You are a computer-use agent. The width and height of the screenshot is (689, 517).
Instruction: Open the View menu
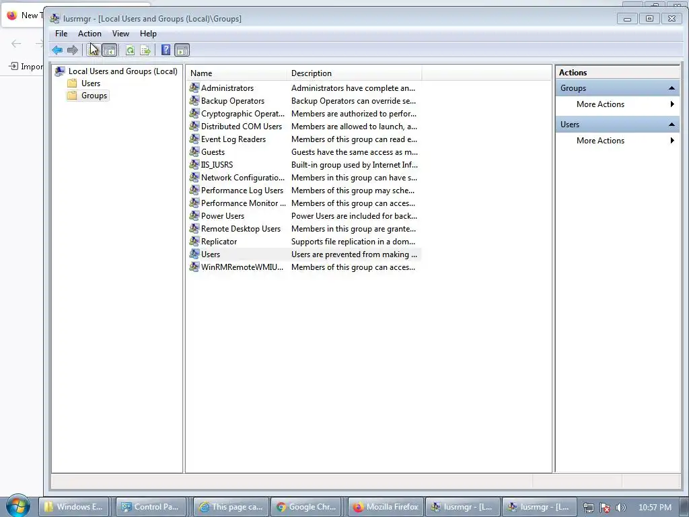click(120, 34)
